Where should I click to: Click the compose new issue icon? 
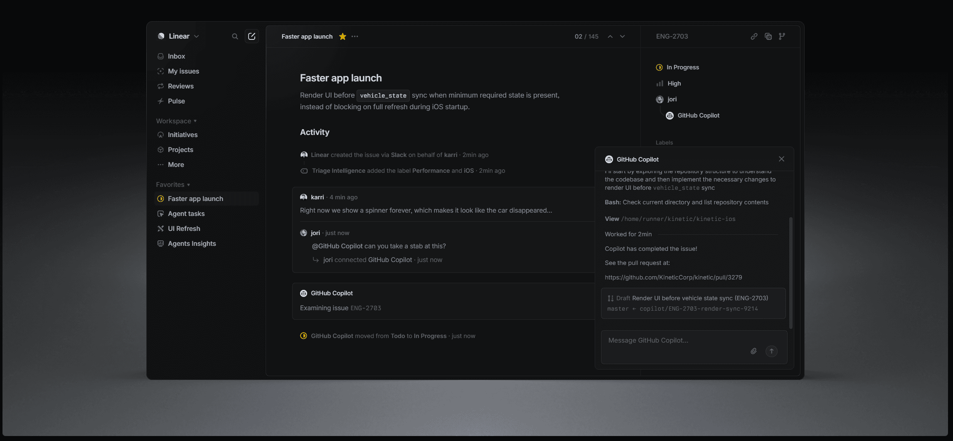coord(251,37)
